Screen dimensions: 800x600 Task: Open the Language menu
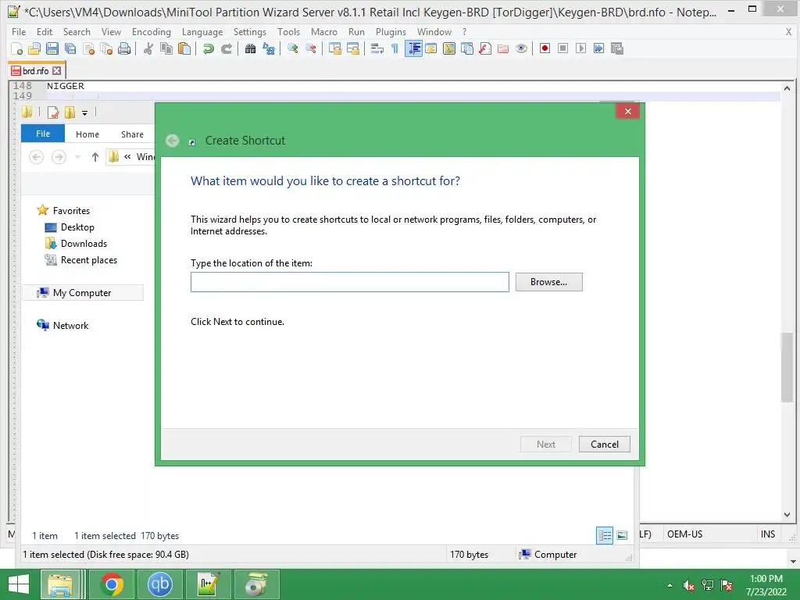coord(202,31)
